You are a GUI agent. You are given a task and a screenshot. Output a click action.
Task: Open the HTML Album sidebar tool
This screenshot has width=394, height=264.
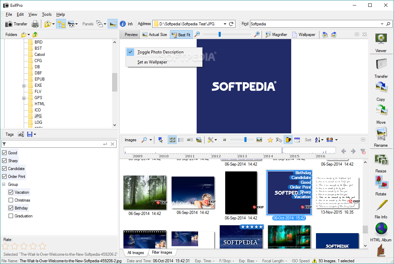click(x=381, y=232)
